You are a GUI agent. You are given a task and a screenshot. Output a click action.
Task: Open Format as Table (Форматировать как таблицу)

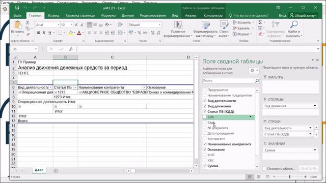(205, 29)
